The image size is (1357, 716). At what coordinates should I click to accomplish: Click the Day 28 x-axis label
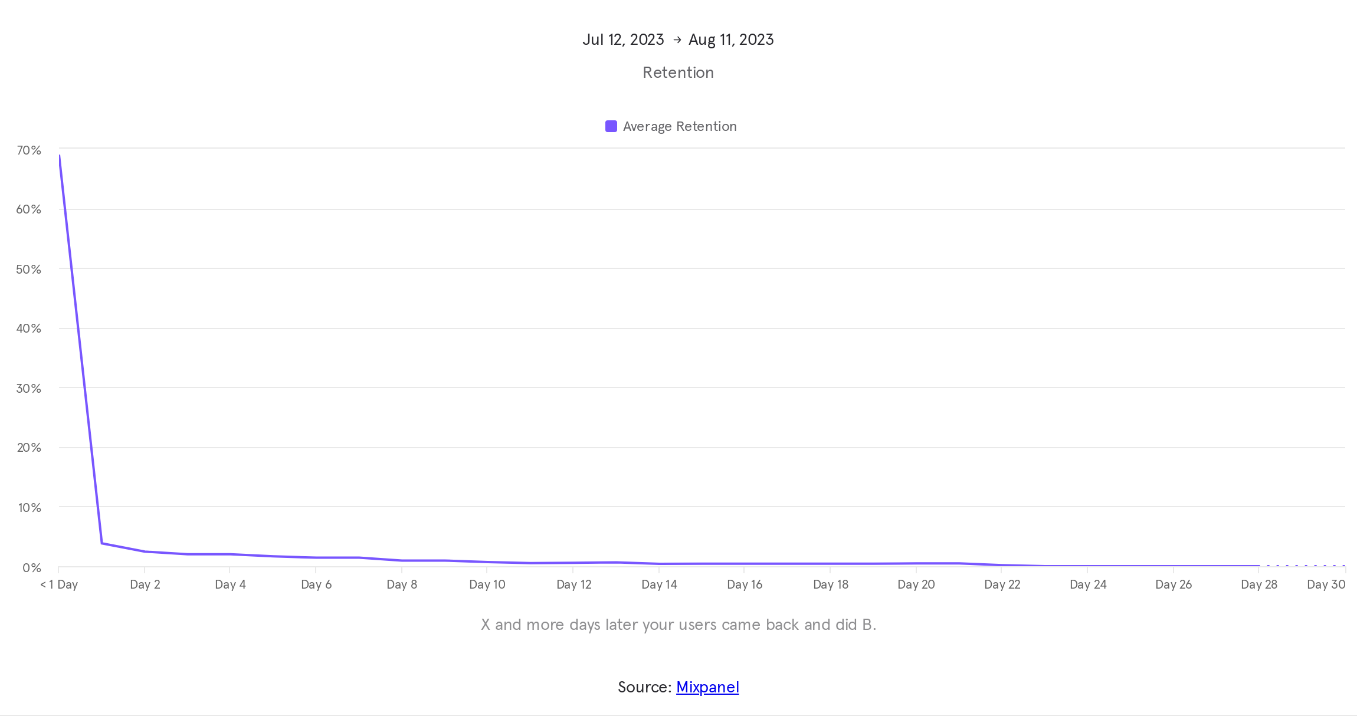(x=1259, y=584)
